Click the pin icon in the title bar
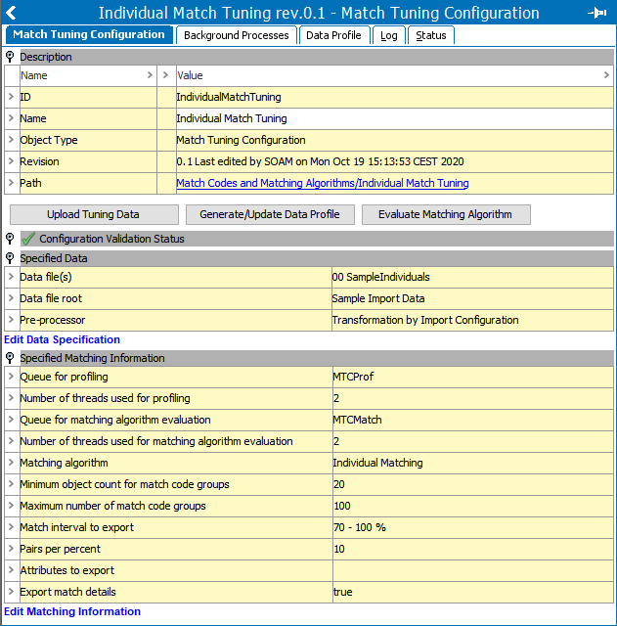This screenshot has width=617, height=626. pos(596,13)
